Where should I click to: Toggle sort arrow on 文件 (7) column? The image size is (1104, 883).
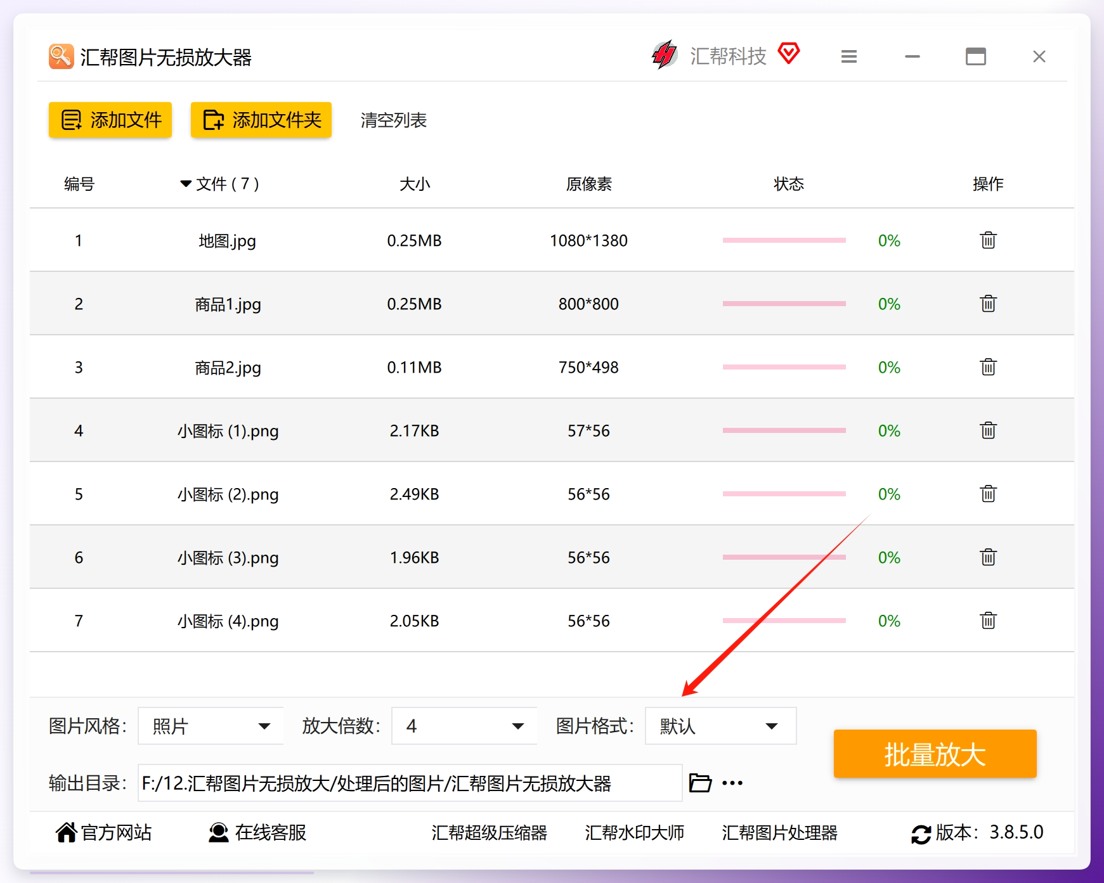(186, 184)
